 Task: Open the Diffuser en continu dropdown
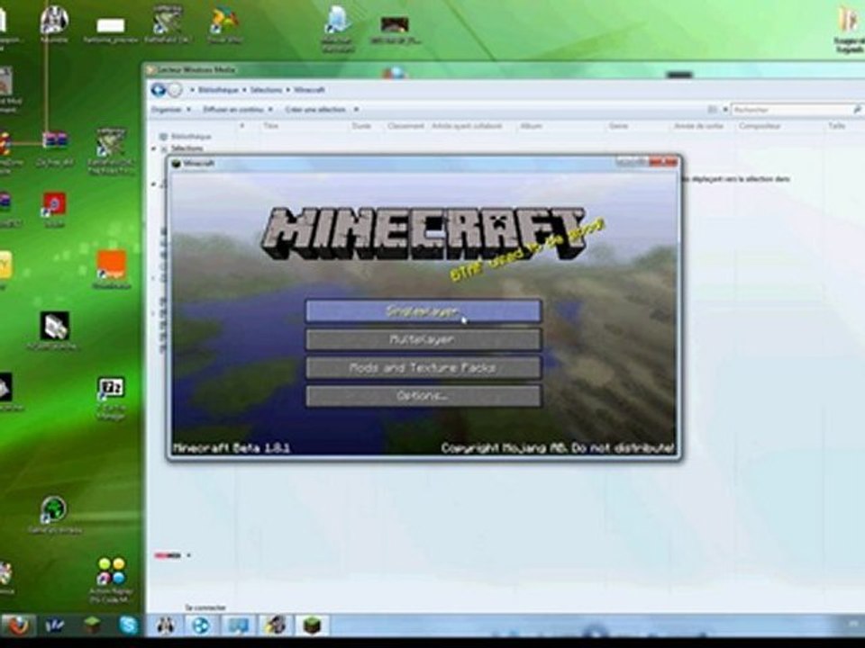pos(238,110)
